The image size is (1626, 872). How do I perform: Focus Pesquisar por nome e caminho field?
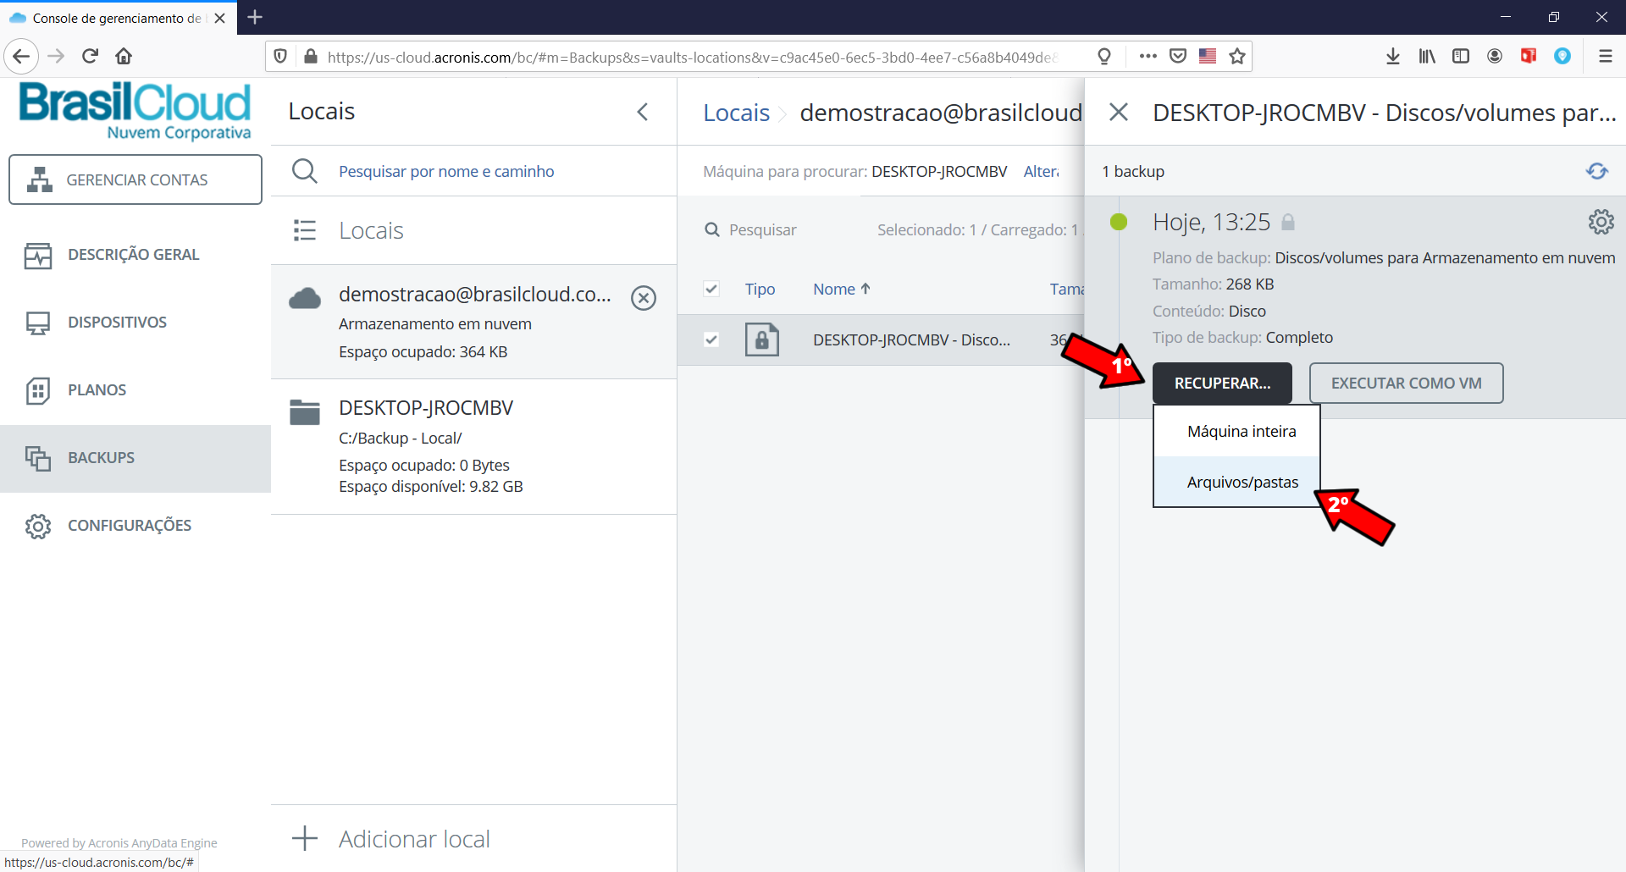[446, 171]
